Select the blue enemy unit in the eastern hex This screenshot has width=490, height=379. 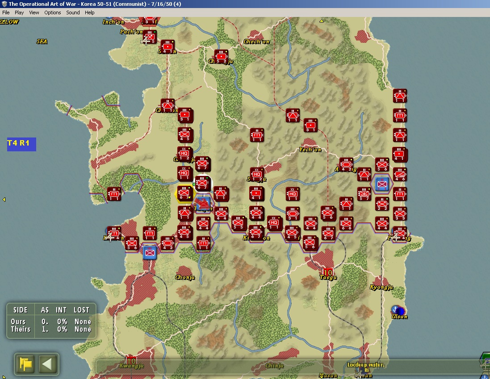pos(382,184)
